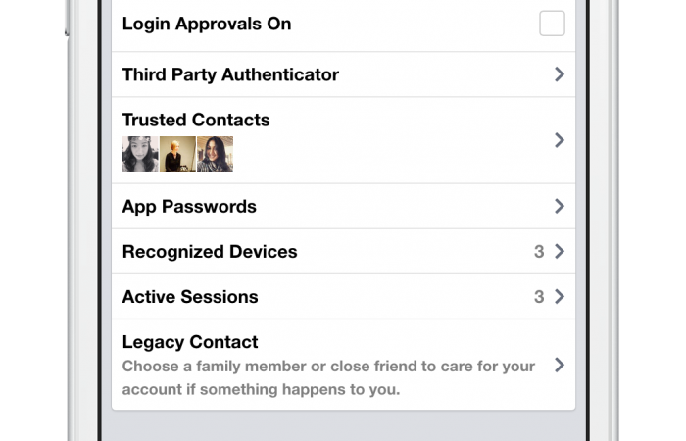Select the middle trusted contact photo

coord(177,154)
